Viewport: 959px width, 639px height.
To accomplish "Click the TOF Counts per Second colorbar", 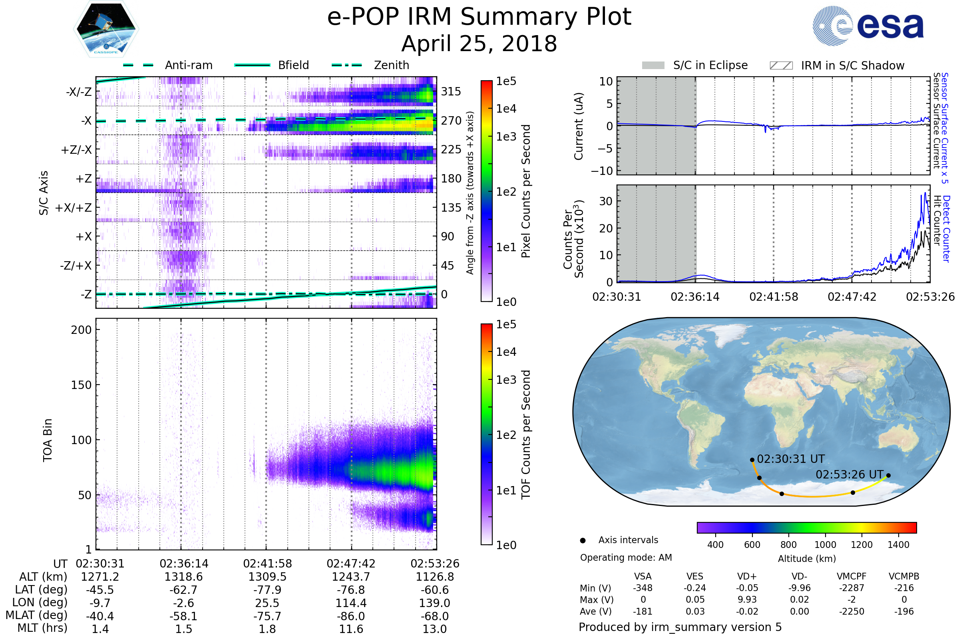I will (486, 435).
